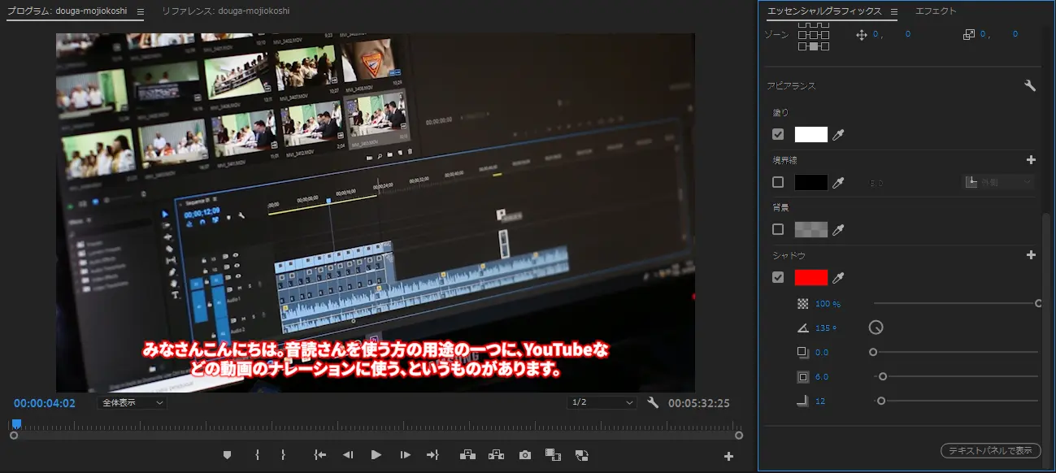
Task: Open the Program monitor settings wrench
Action: tap(654, 402)
